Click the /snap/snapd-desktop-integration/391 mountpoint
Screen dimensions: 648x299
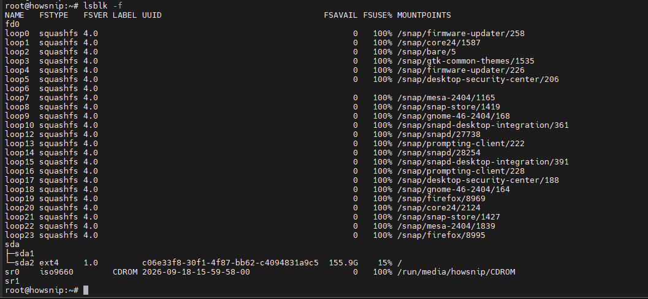tap(482, 161)
